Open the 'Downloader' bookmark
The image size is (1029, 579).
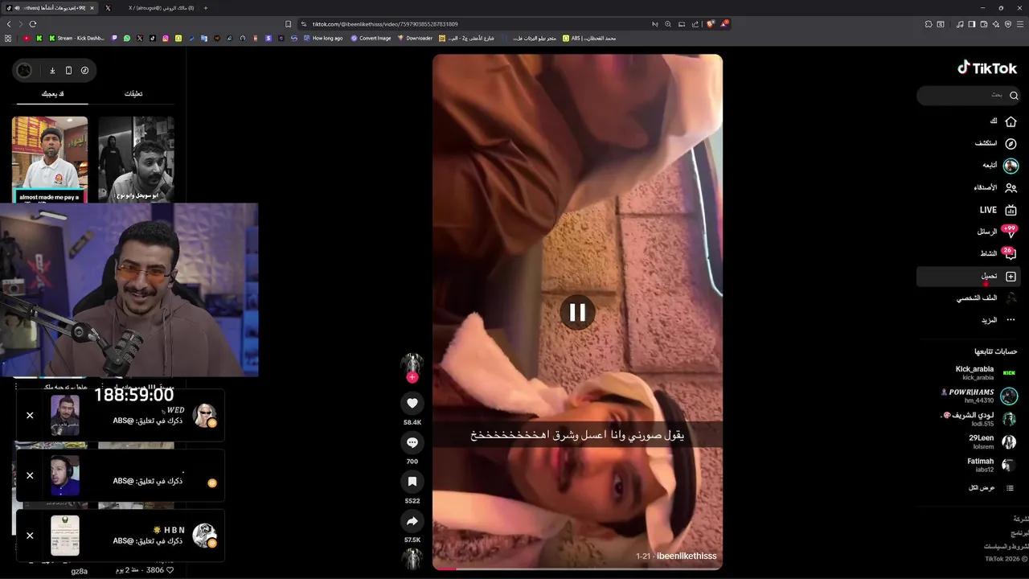click(415, 38)
